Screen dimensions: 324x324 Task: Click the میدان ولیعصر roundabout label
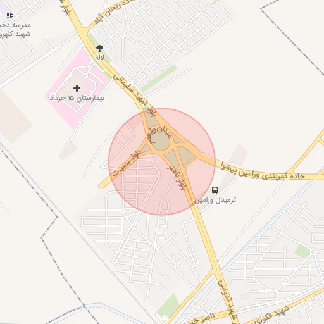[159, 135]
